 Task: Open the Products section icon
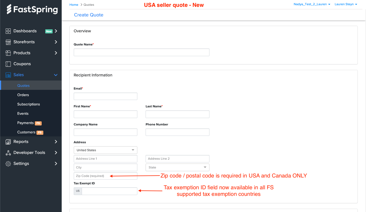[x=8, y=53]
